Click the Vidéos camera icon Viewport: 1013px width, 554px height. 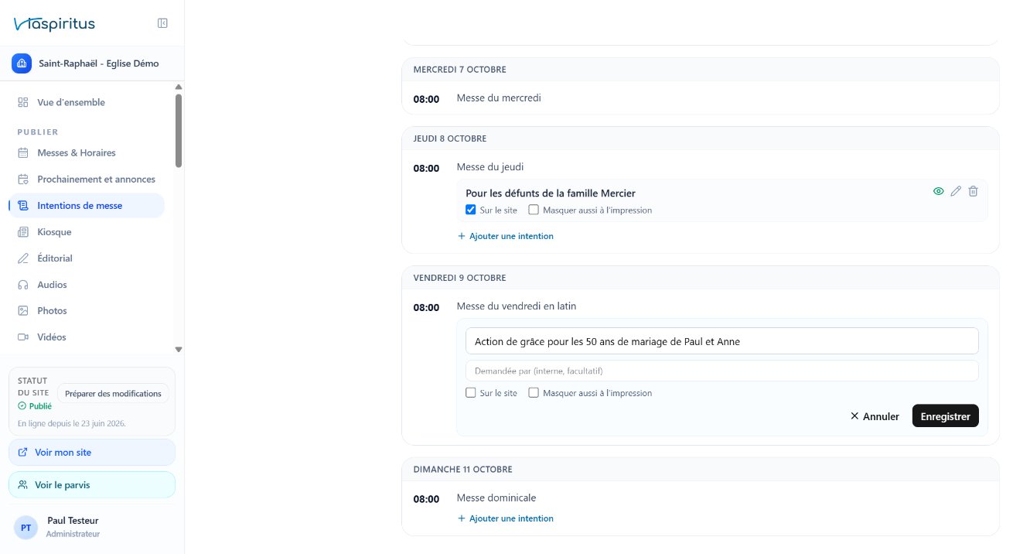tap(23, 337)
